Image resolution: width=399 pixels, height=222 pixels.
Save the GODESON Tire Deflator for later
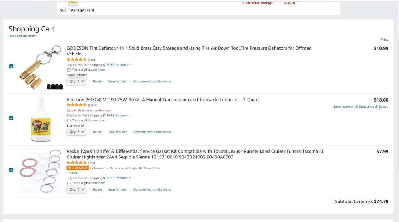pos(118,81)
